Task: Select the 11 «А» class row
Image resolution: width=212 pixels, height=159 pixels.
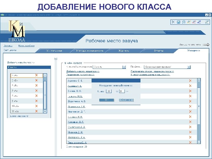Action: pos(26,111)
